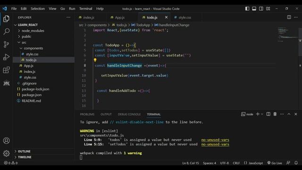Click the editor minimap
Viewport: 302px width, 170px height.
287,34
